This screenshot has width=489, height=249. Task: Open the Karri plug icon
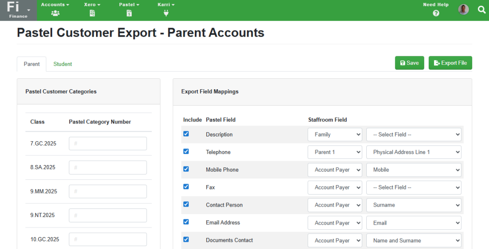click(x=166, y=13)
